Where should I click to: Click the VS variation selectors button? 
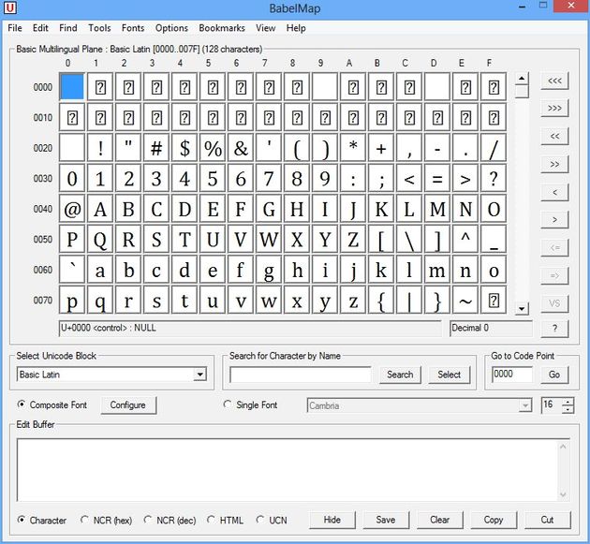point(554,303)
